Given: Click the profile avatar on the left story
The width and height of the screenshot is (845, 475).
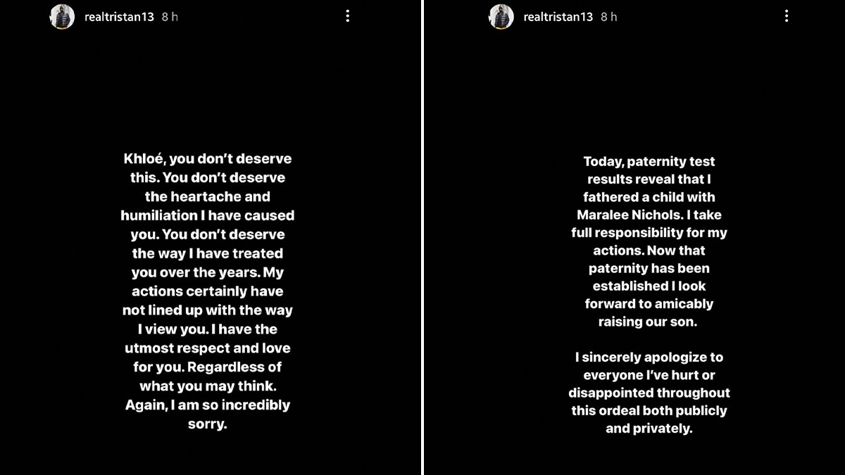Looking at the screenshot, I should [62, 16].
